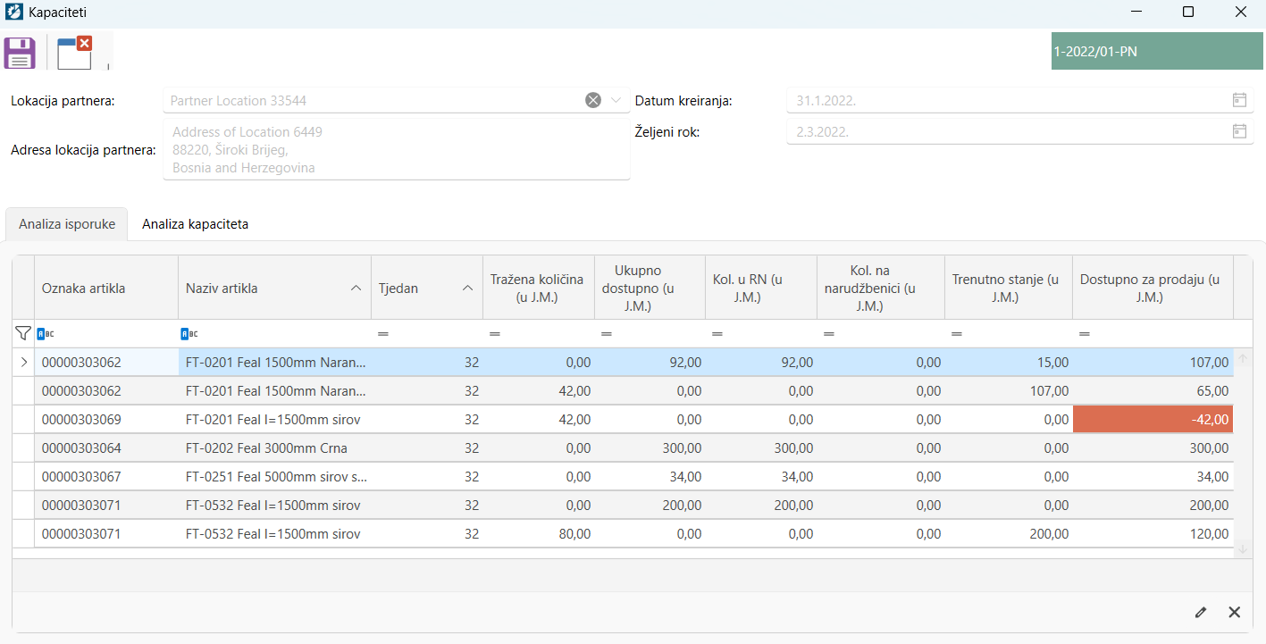Switch to the Analiza kapaciteta tab

[195, 224]
